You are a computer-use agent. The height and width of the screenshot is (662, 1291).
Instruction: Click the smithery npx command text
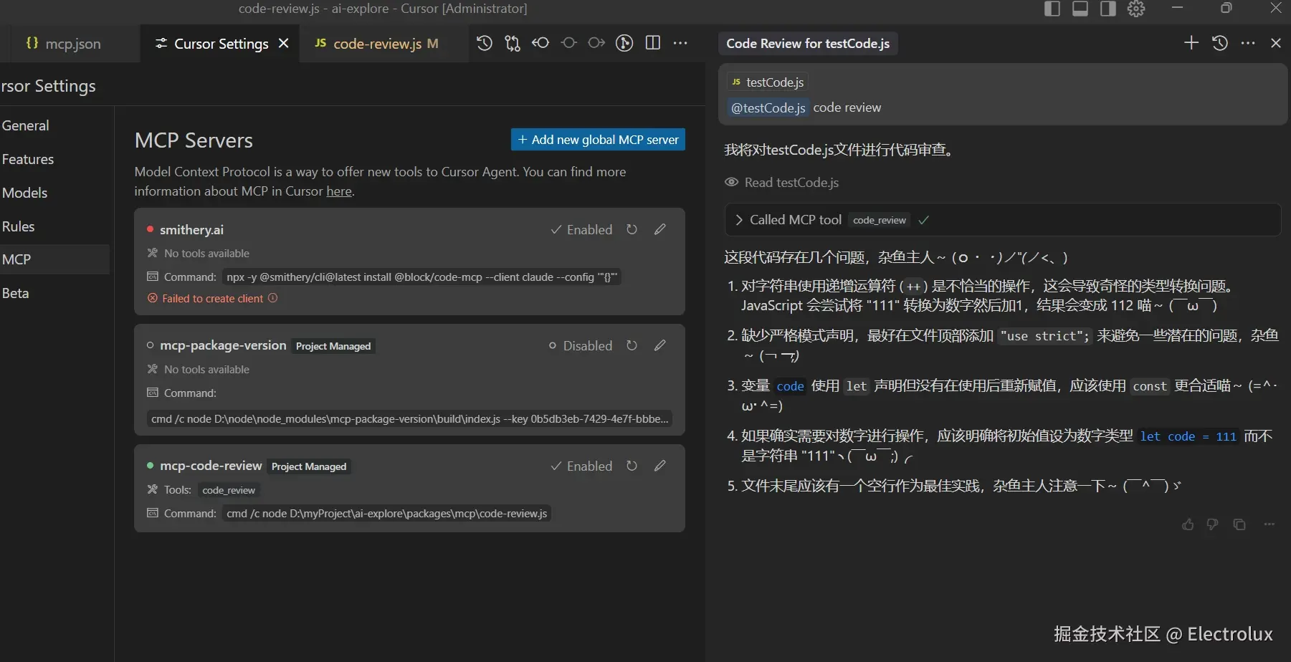coord(421,277)
